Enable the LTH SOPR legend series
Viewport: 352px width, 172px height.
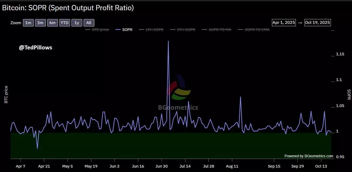152,30
